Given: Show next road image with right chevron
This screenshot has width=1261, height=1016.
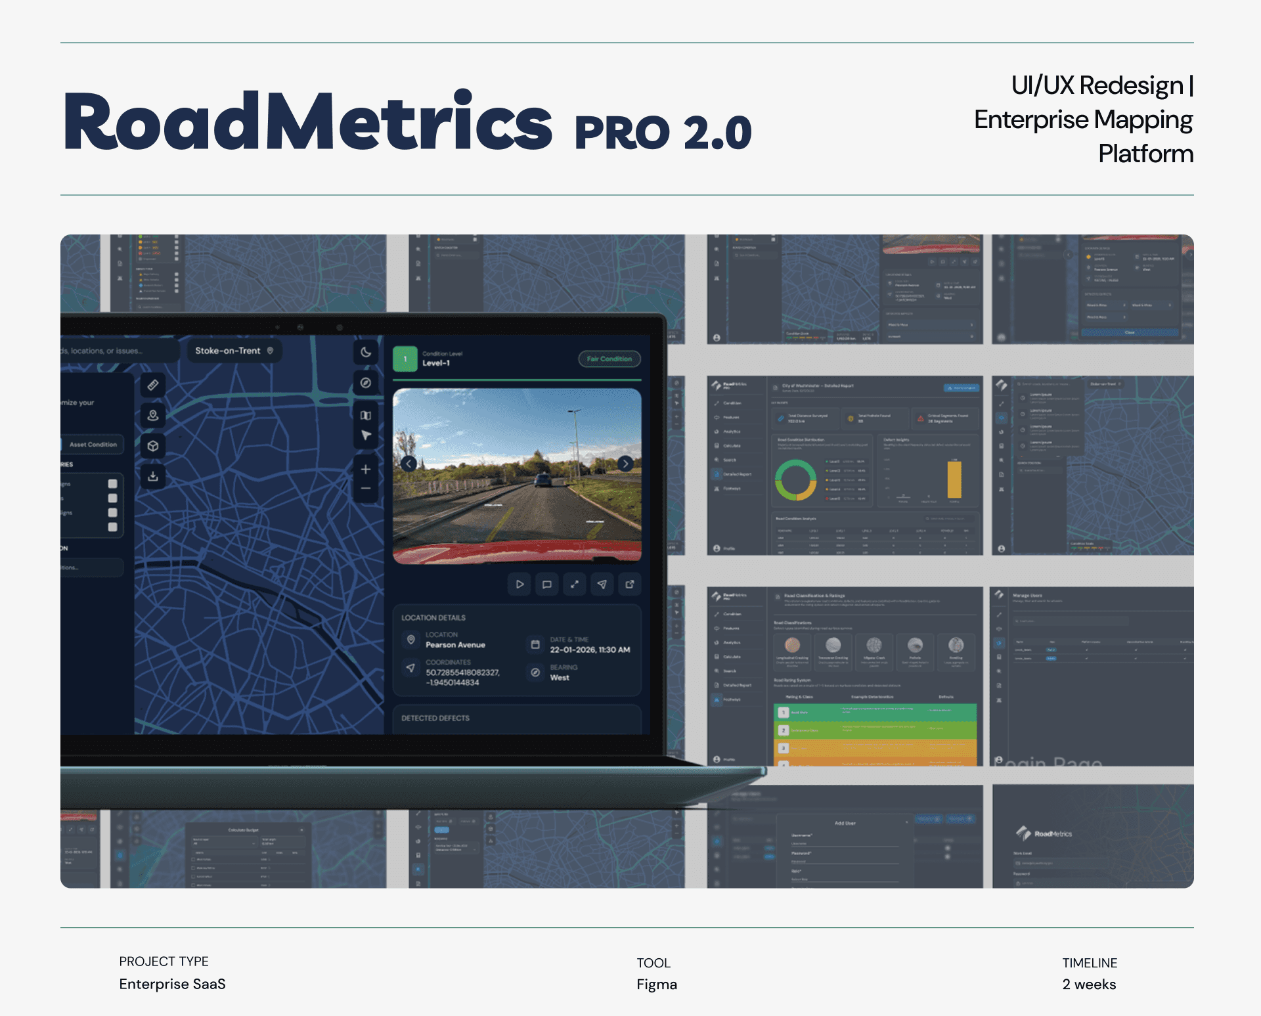Looking at the screenshot, I should [x=625, y=464].
